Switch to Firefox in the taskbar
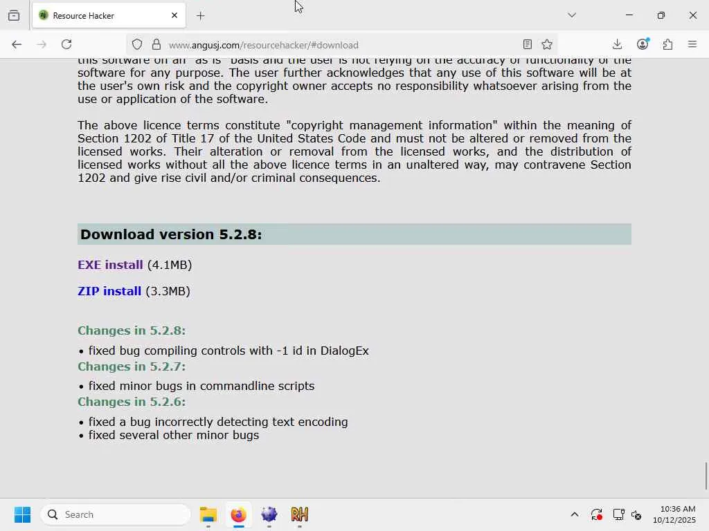Viewport: 709px width, 531px height. [x=239, y=514]
